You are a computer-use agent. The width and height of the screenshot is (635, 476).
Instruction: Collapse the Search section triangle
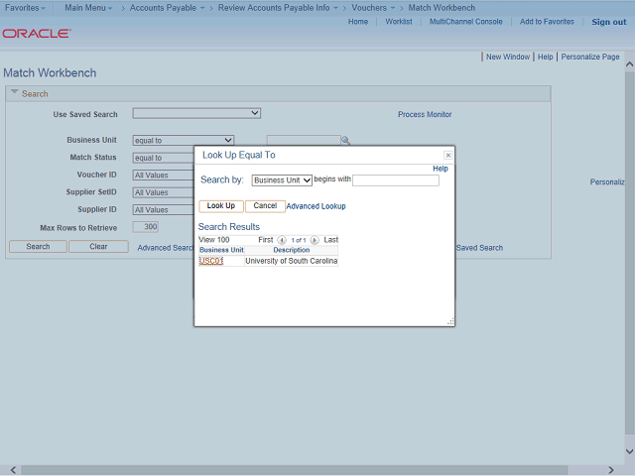click(x=14, y=94)
